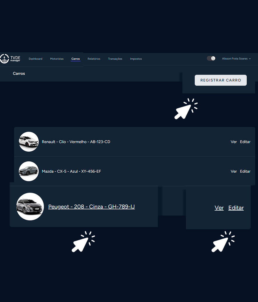
Task: Open the Alisson Frota Soares user dropdown
Action: click(x=236, y=59)
